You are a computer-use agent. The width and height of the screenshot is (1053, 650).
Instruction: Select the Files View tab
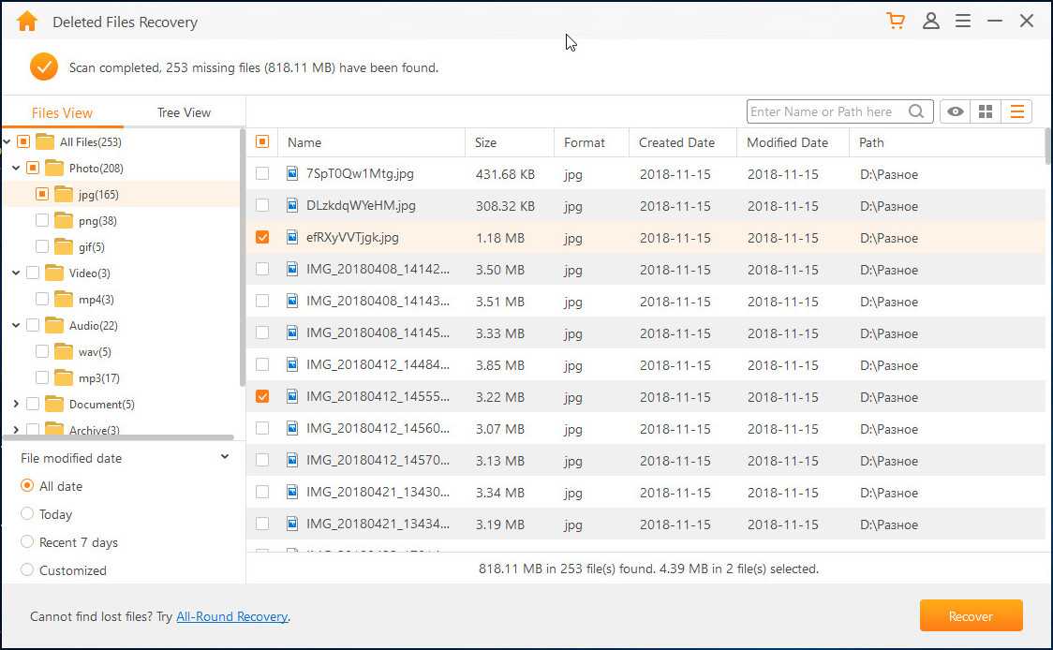[62, 112]
